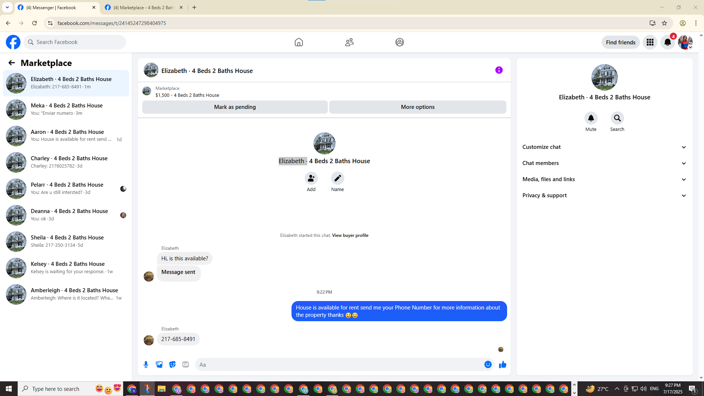Open the account profile picture menu
The height and width of the screenshot is (396, 704).
(x=685, y=42)
